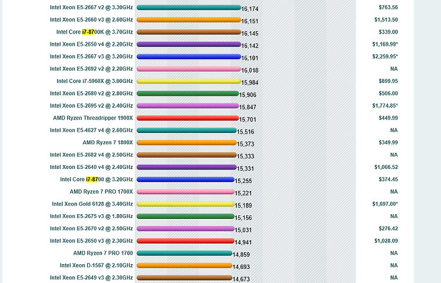Screen dimensions: 441x283
Task: Click the $763.56 price link
Action: 388,7
